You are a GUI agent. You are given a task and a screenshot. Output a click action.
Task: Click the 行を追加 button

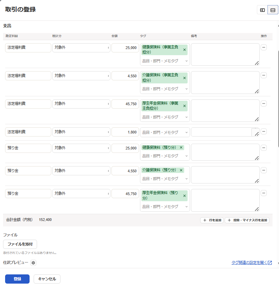[212, 220]
